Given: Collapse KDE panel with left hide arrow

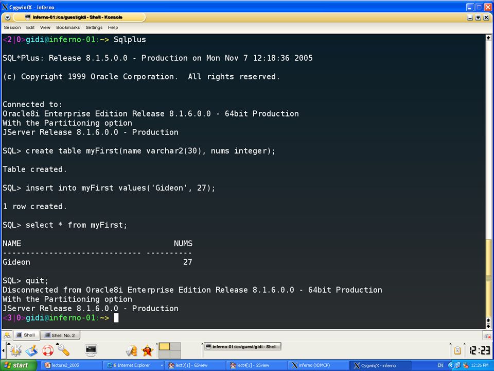Looking at the screenshot, I should [3, 350].
